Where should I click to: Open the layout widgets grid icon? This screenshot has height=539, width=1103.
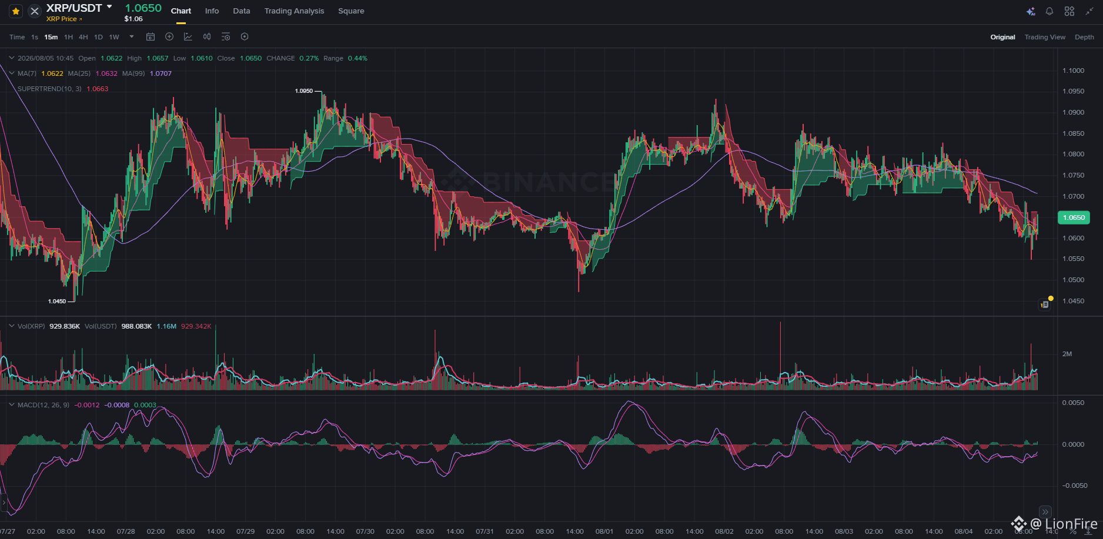pyautogui.click(x=1069, y=11)
